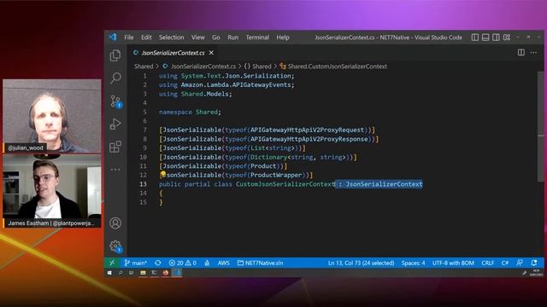
Task: Select the JsonSerializerContext.cs editor tab
Action: (173, 53)
